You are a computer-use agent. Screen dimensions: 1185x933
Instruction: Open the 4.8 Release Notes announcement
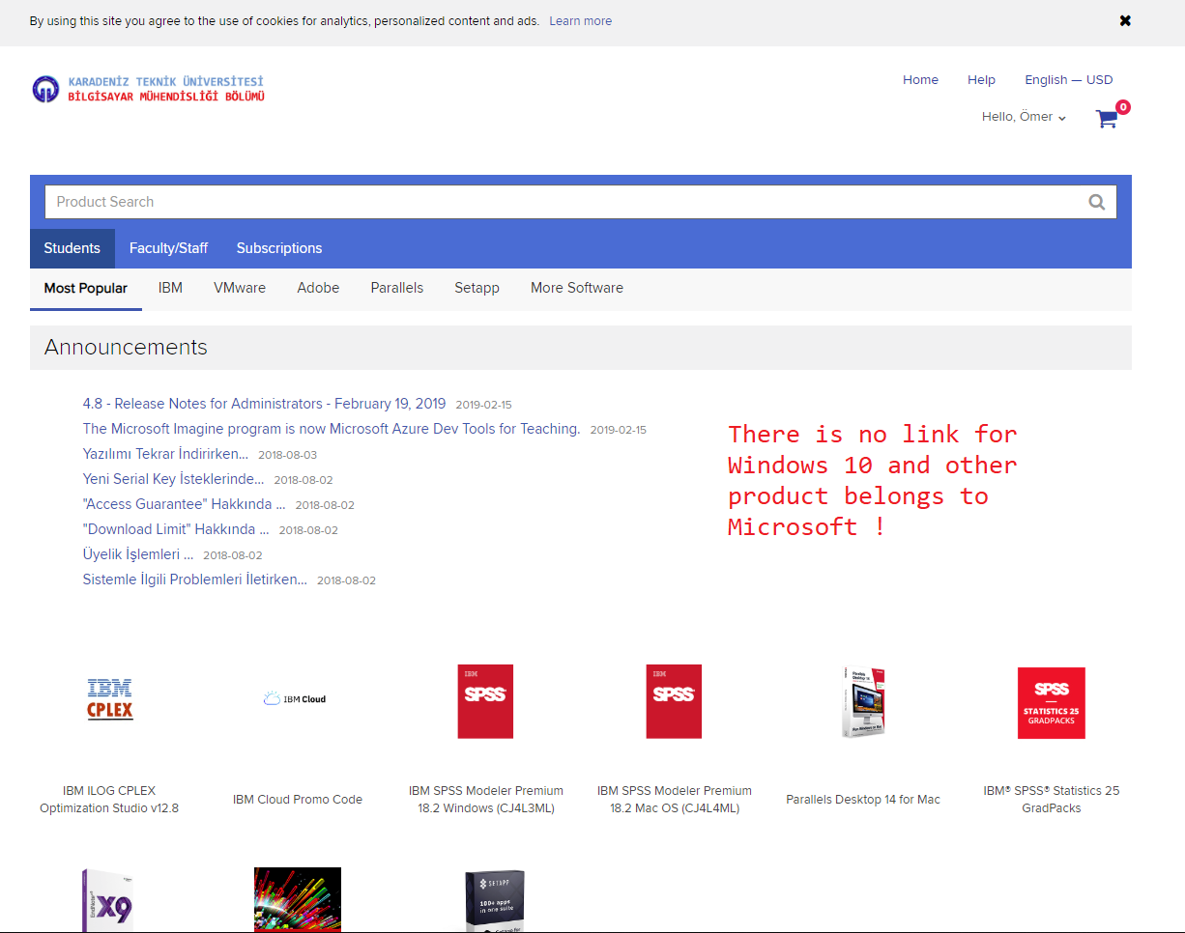click(x=264, y=404)
